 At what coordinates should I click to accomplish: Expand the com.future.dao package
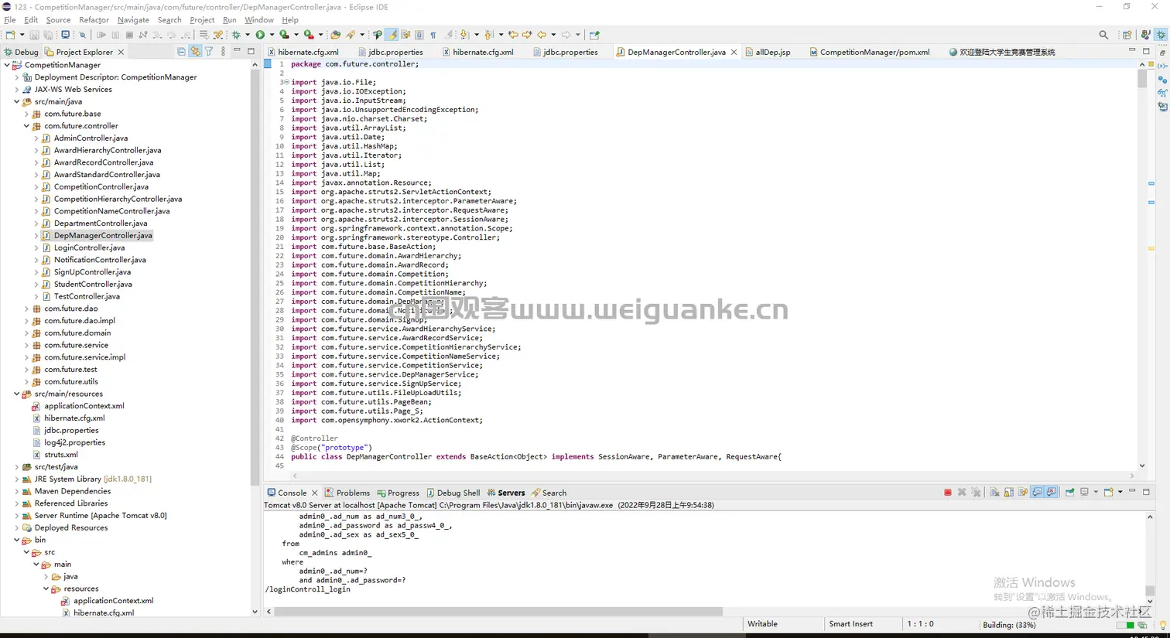coord(26,309)
